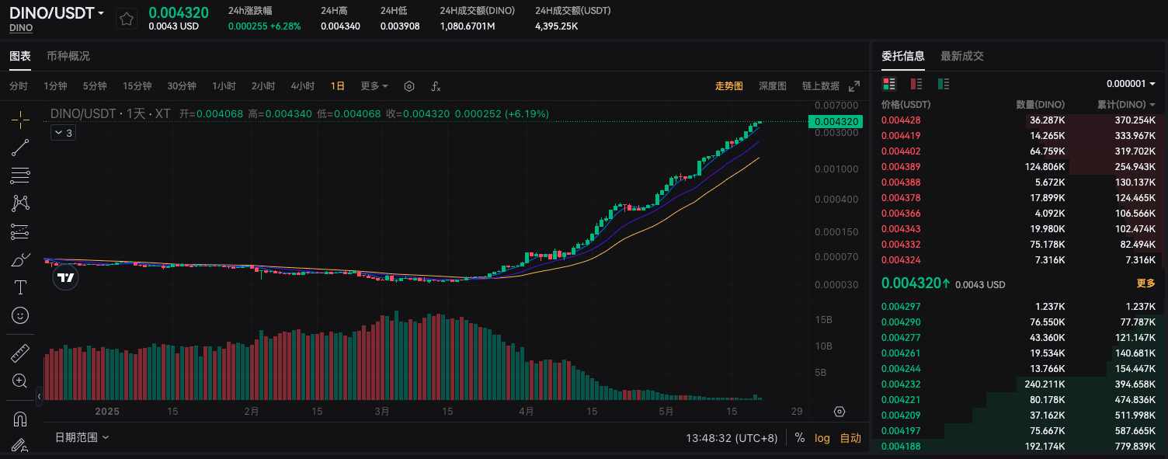
Task: Select the sell order at price 0.004324
Action: pyautogui.click(x=1019, y=260)
